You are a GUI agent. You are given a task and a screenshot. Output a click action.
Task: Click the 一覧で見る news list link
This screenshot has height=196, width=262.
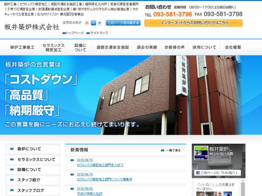[x=173, y=150]
